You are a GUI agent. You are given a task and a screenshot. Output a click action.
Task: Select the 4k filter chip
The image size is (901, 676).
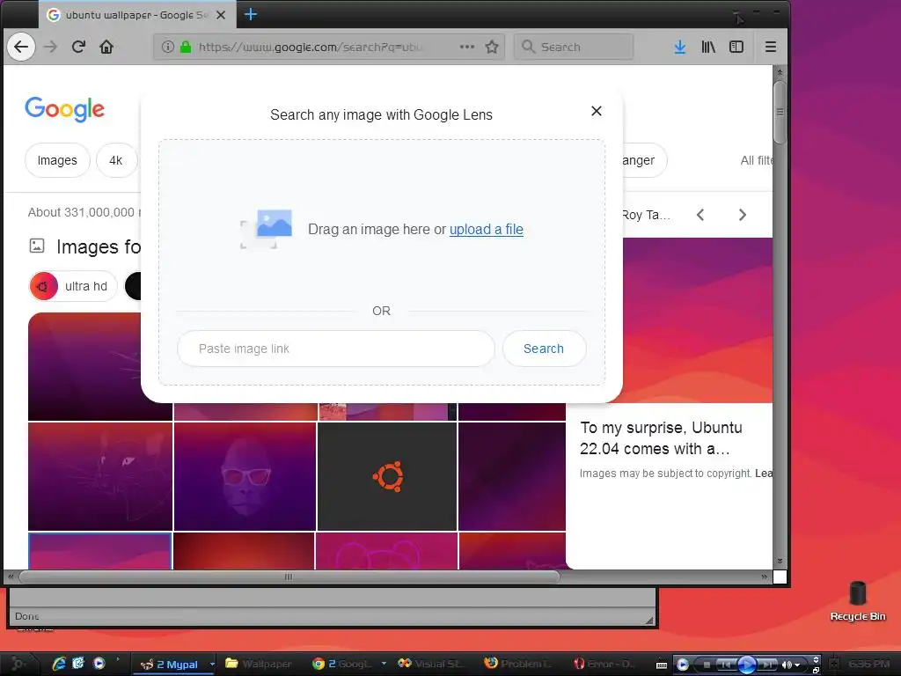(116, 160)
